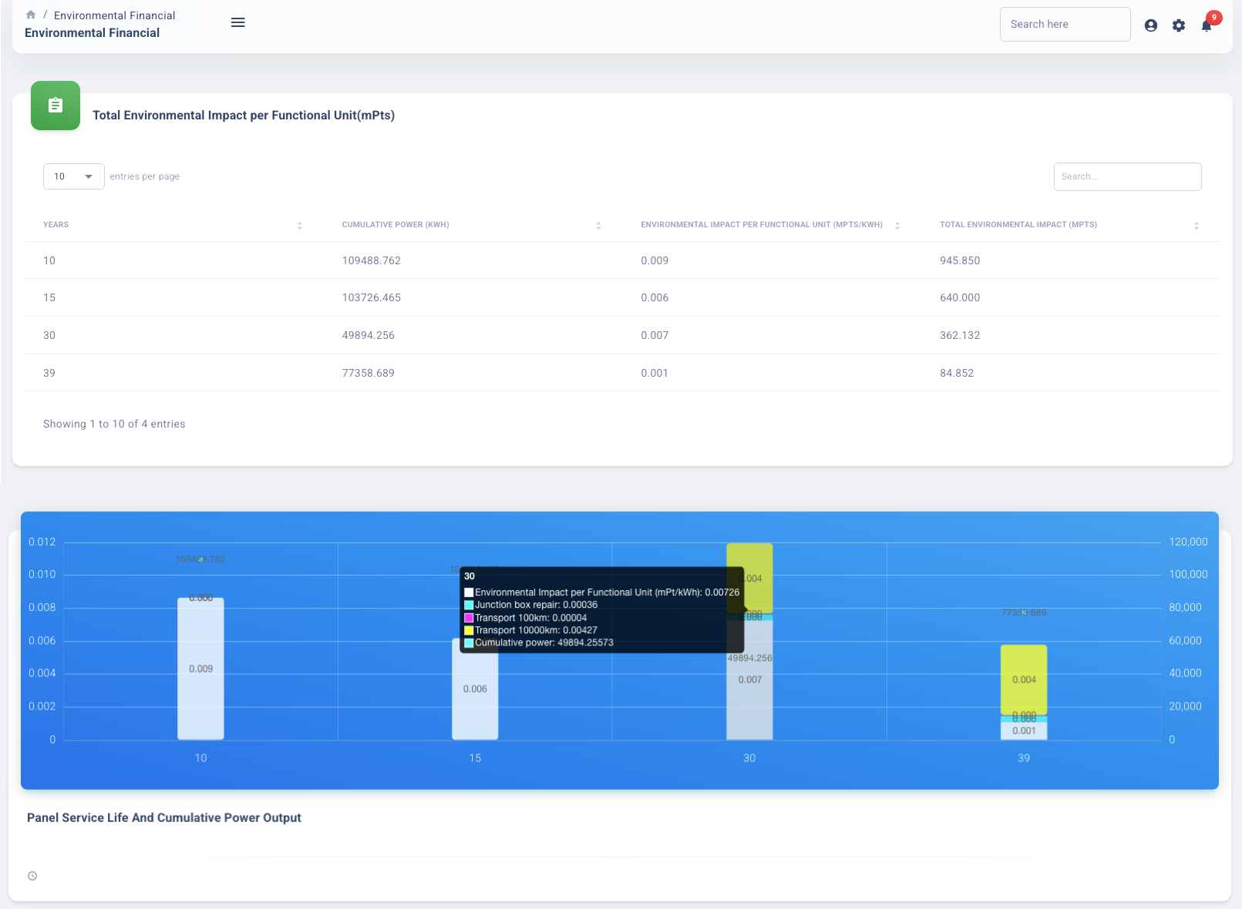This screenshot has height=909, width=1242.
Task: Click the Environmental Financial breadcrumb link
Action: [x=115, y=15]
